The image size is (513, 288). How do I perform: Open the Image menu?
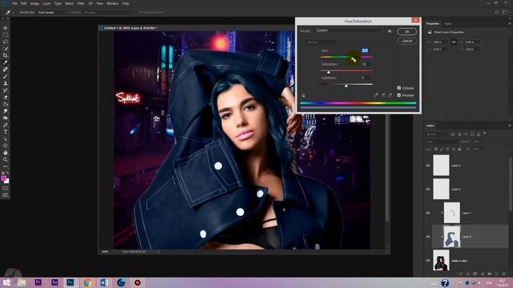click(34, 3)
